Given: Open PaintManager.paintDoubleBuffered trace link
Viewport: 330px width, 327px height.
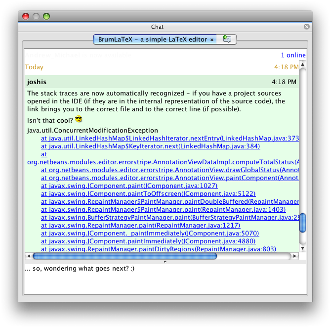Looking at the screenshot, I should [170, 202].
